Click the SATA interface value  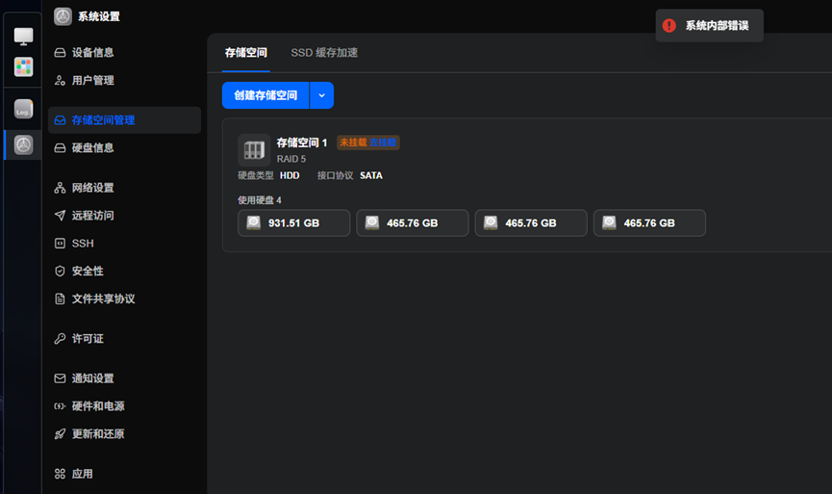coord(371,175)
